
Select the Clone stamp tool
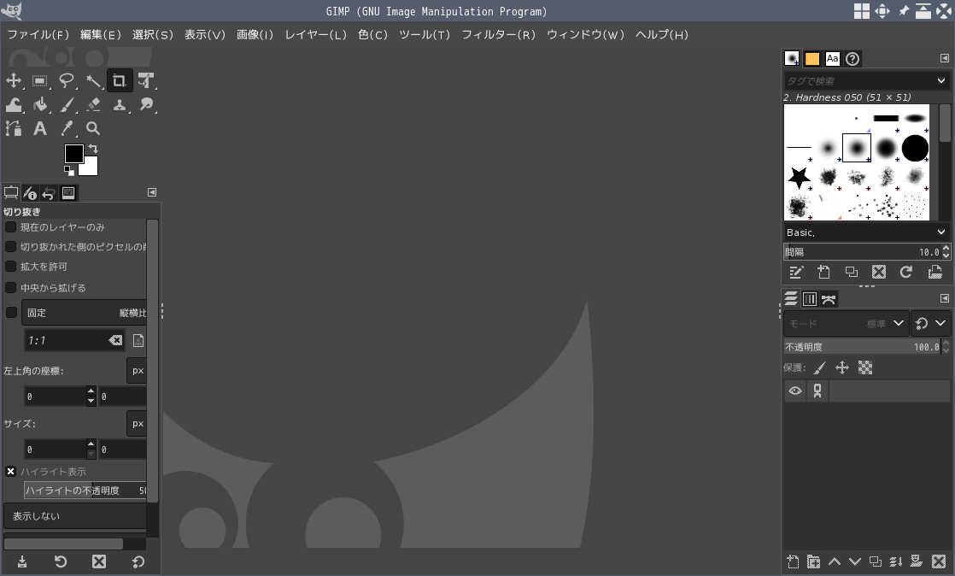click(x=120, y=105)
